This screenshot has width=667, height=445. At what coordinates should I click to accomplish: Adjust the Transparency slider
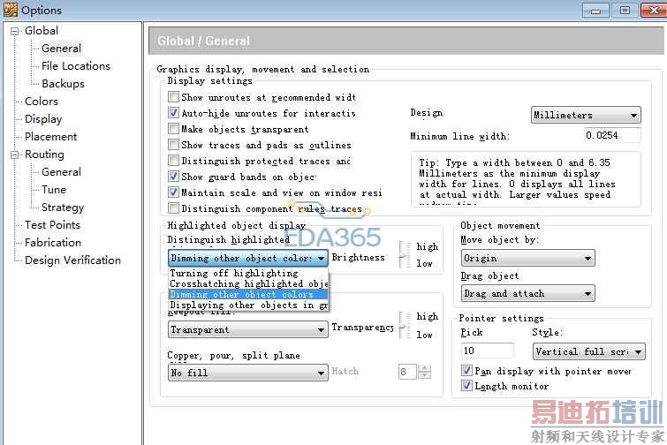pos(403,326)
